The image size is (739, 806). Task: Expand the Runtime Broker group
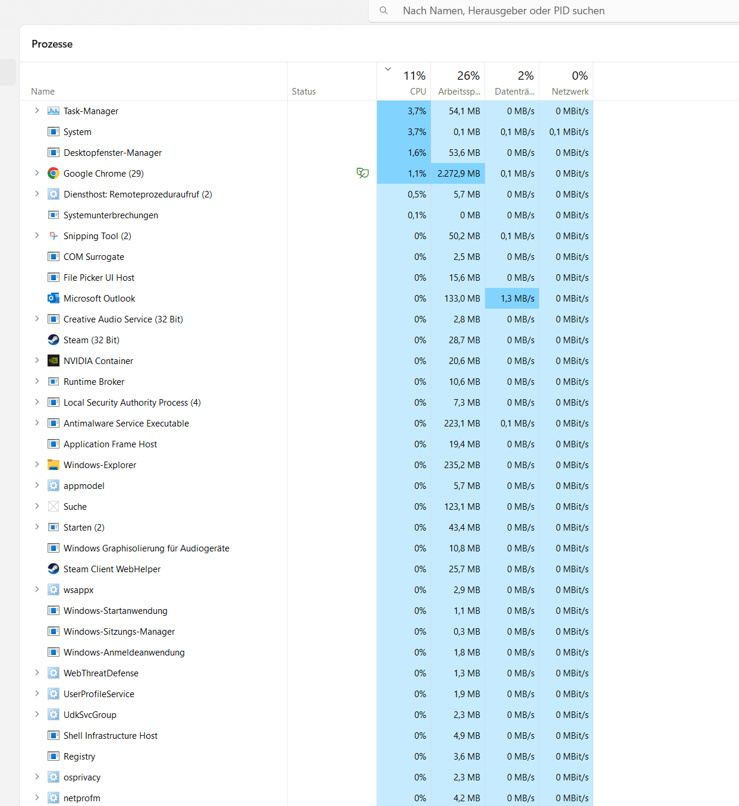37,381
